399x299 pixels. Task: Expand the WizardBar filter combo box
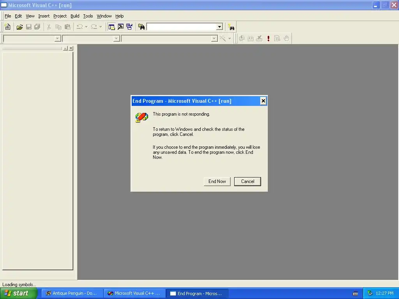[117, 39]
